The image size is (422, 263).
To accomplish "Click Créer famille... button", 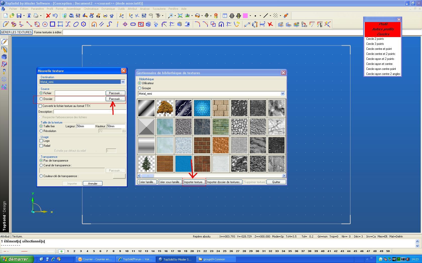I will [147, 182].
